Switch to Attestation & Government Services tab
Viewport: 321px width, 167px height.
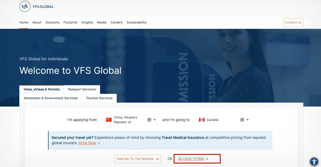point(51,98)
